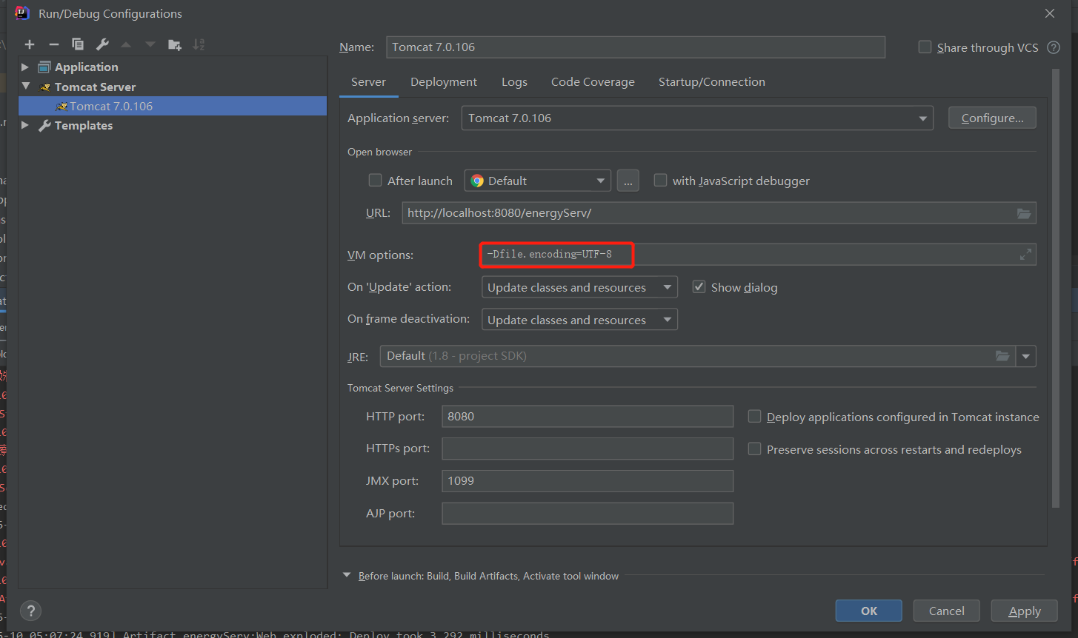The height and width of the screenshot is (638, 1078).
Task: Switch to the Deployment tab
Action: pyautogui.click(x=444, y=82)
